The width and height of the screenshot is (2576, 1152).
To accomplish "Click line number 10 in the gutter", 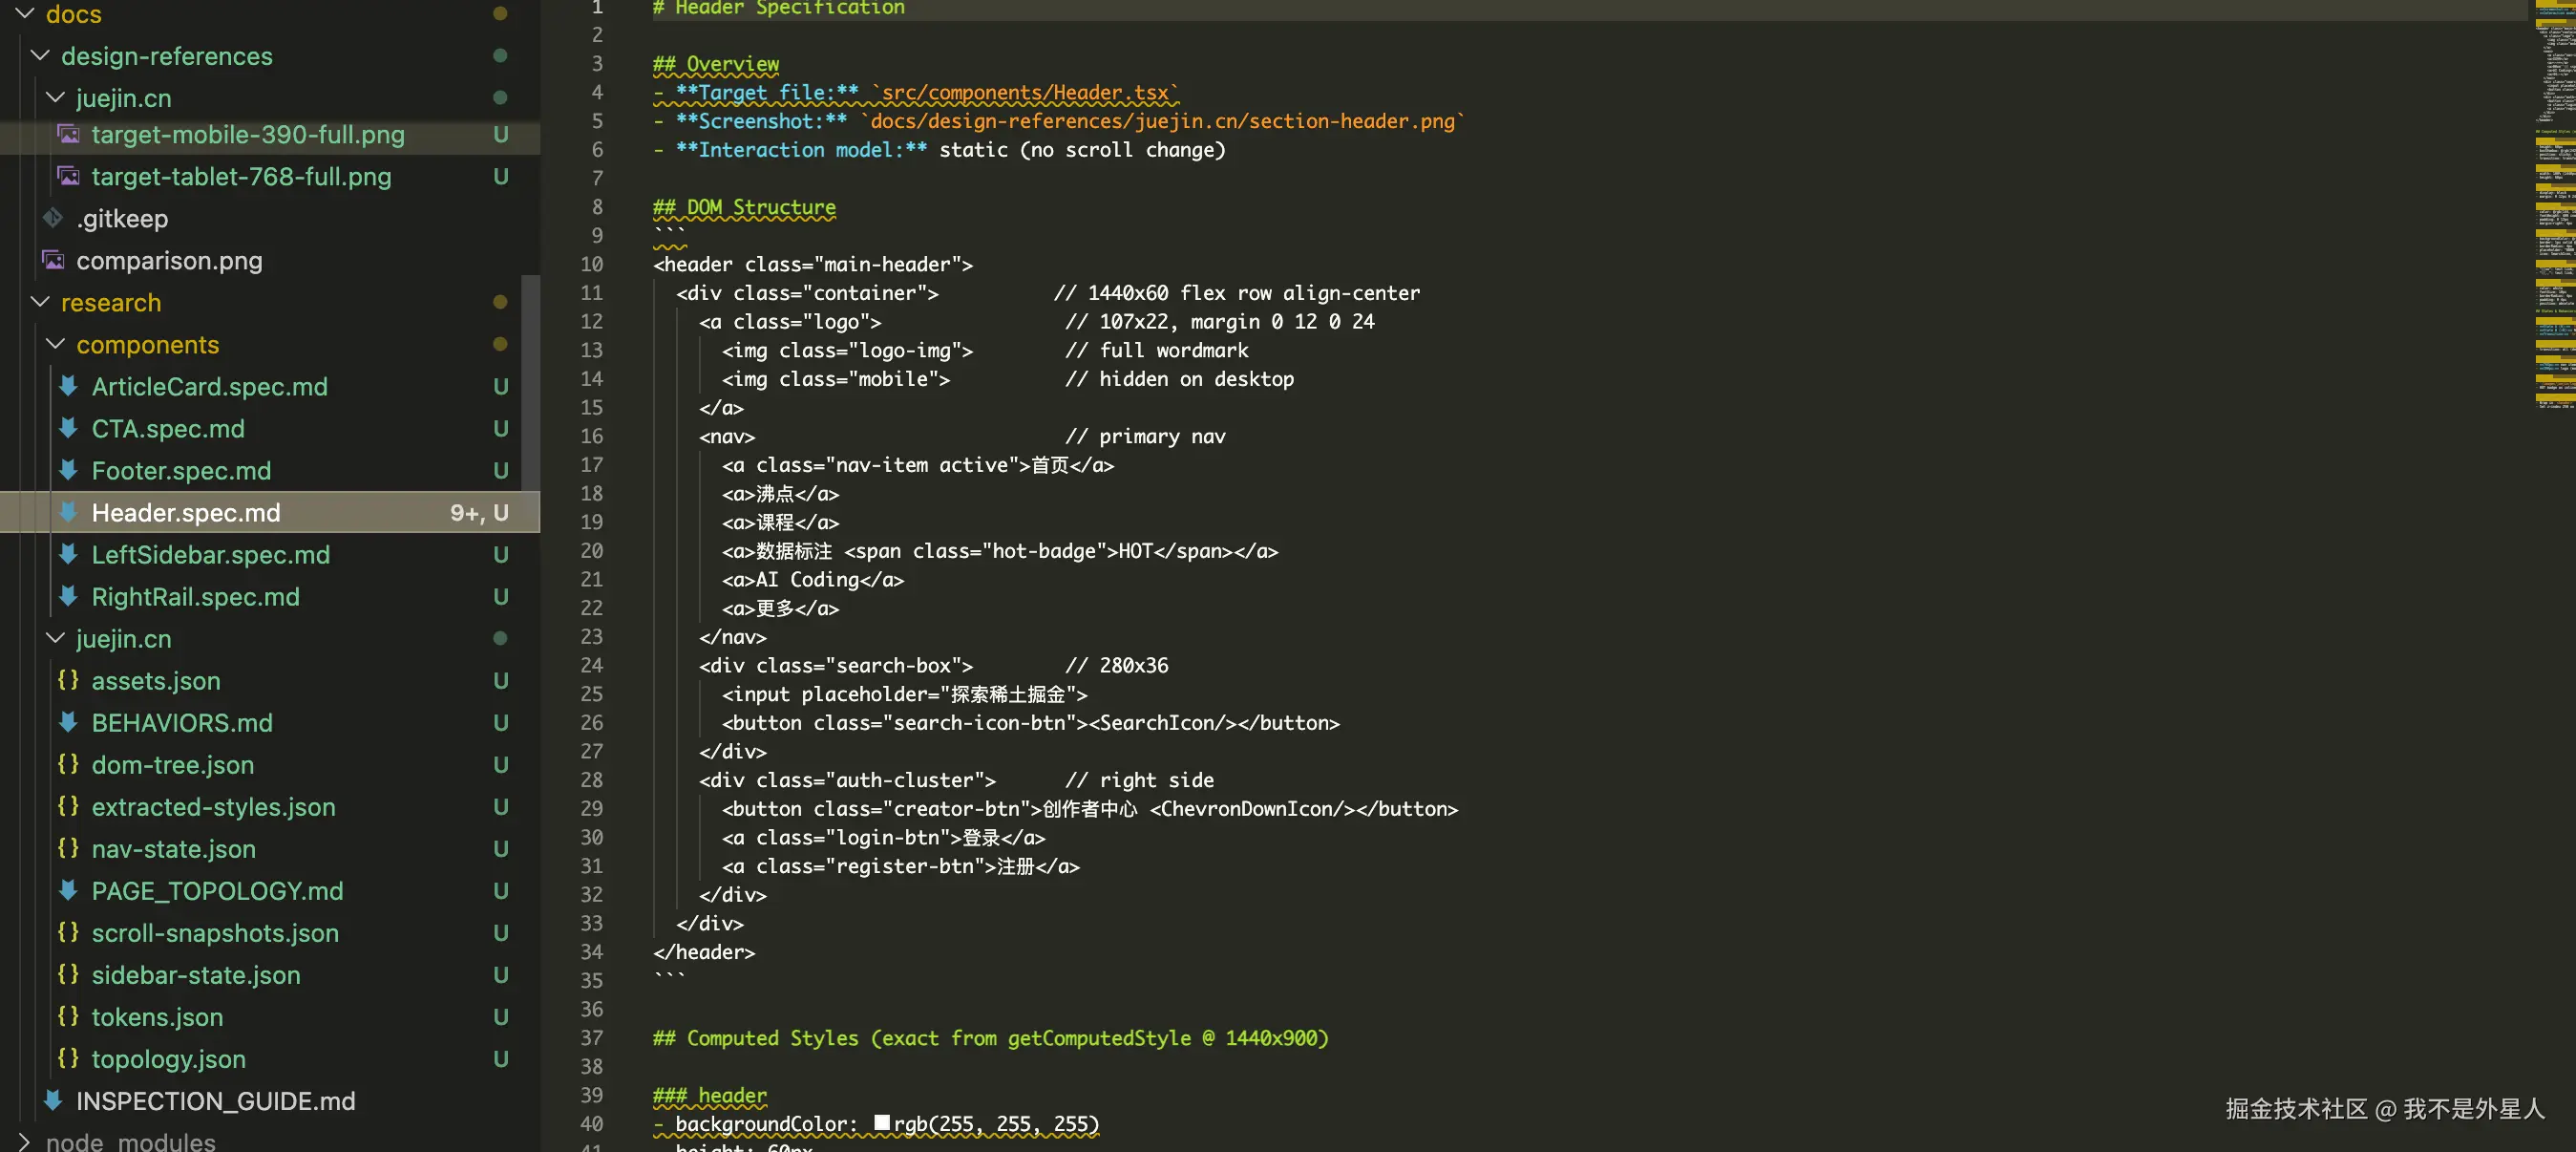I will (x=591, y=265).
